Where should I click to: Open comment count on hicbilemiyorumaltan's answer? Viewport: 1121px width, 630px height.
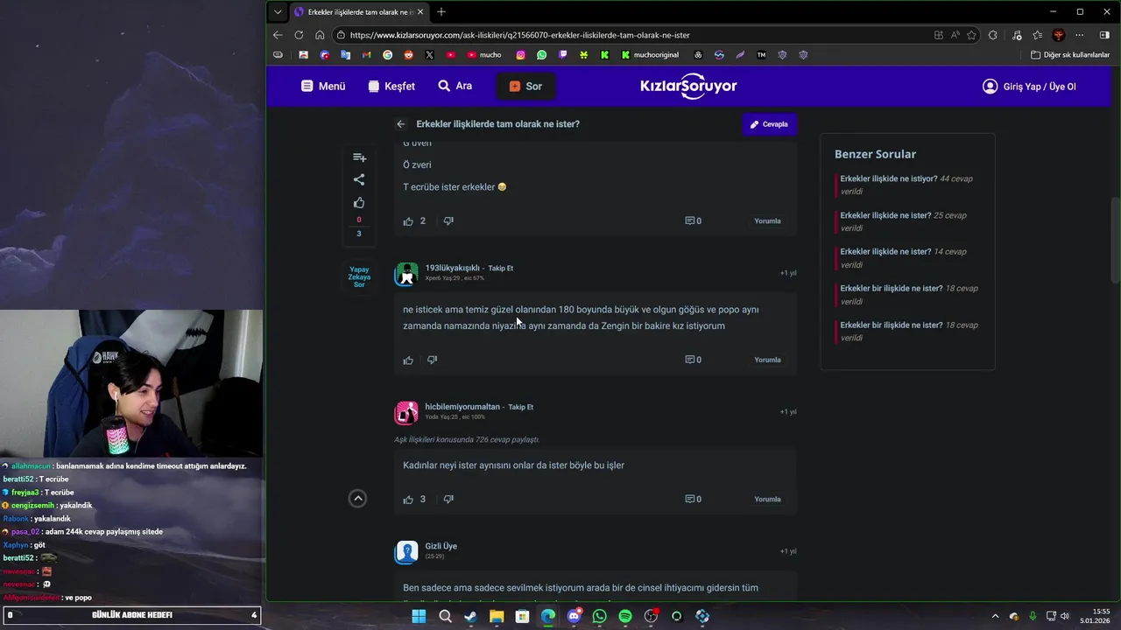coord(693,500)
